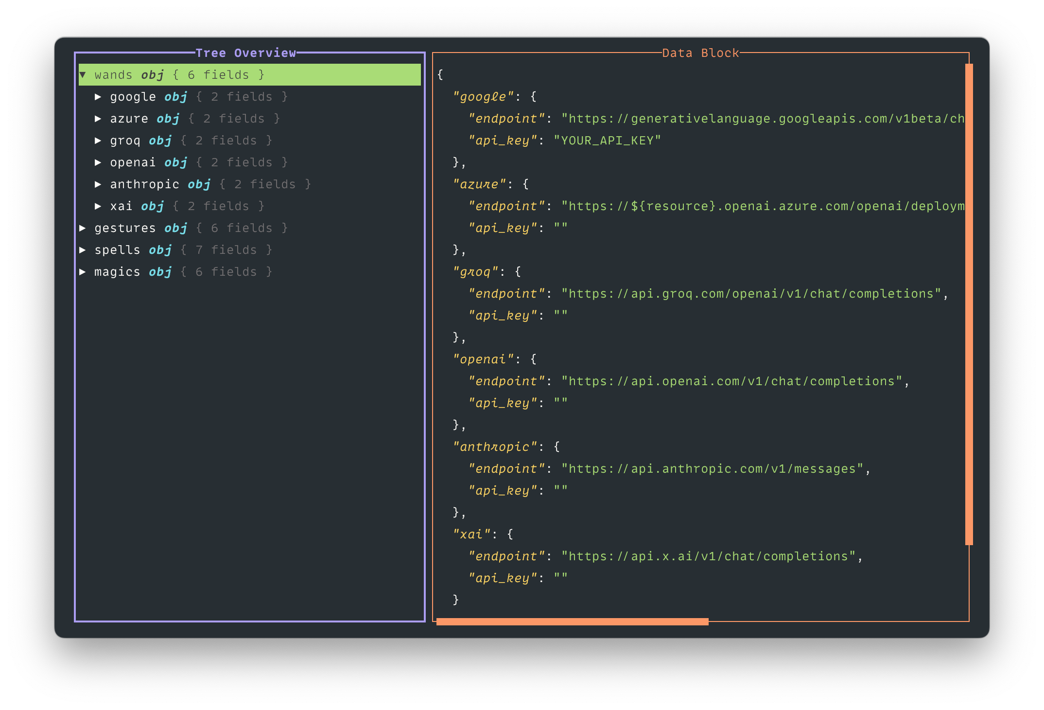The image size is (1044, 710).
Task: Click the Tree Overview panel title
Action: point(246,53)
